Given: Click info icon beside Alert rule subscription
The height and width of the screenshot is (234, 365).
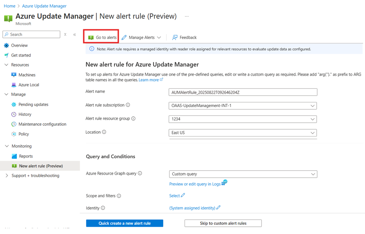Looking at the screenshot, I should click(128, 105).
